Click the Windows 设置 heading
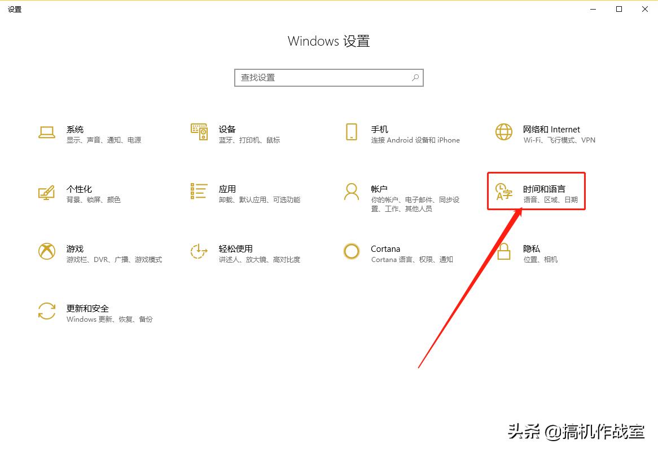Image resolution: width=658 pixels, height=453 pixels. (329, 41)
